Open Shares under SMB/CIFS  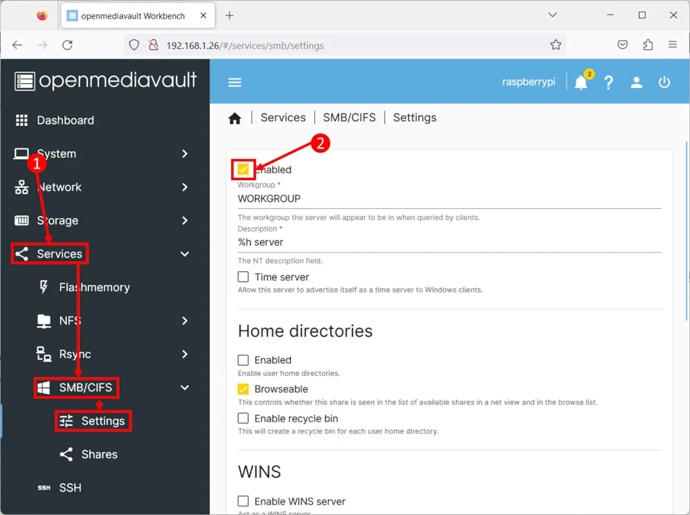99,454
